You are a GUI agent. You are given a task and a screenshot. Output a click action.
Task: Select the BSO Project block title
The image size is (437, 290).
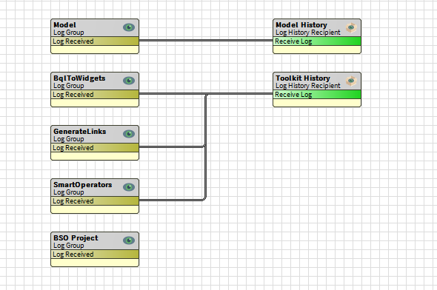pyautogui.click(x=76, y=238)
